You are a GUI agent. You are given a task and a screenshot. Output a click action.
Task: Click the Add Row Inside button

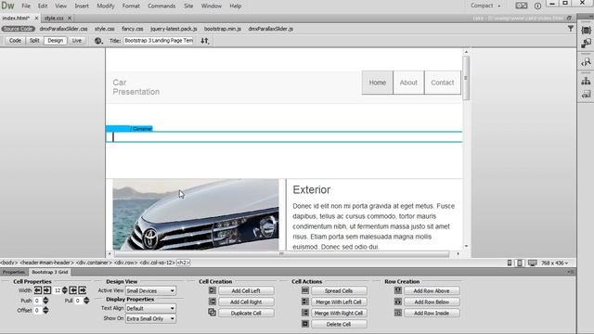click(432, 314)
